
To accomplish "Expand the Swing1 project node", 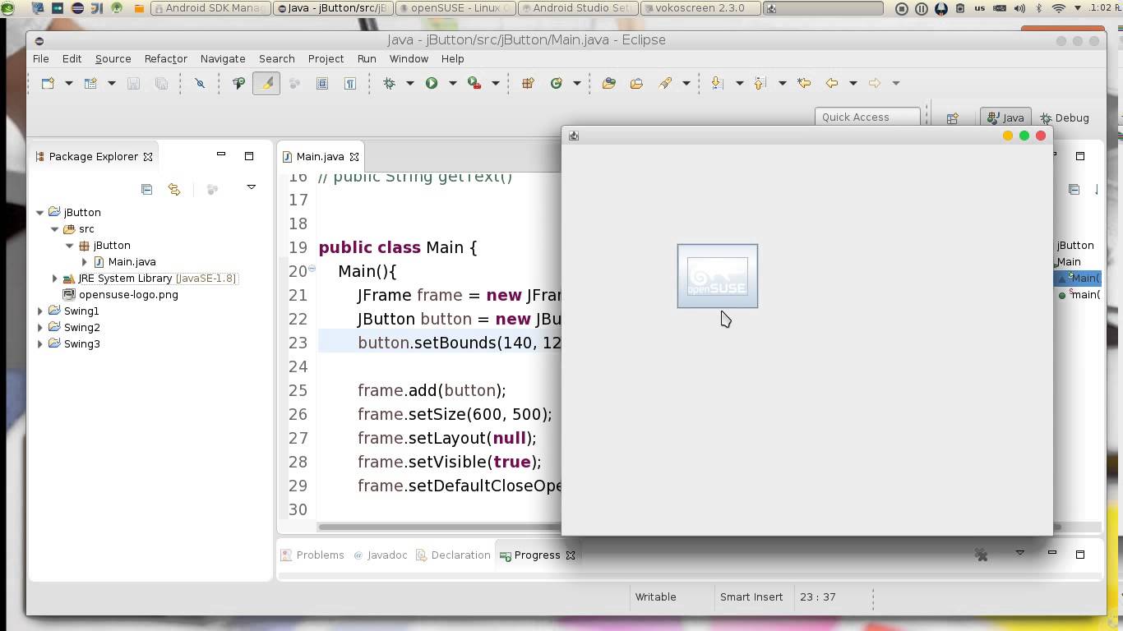I will (39, 311).
